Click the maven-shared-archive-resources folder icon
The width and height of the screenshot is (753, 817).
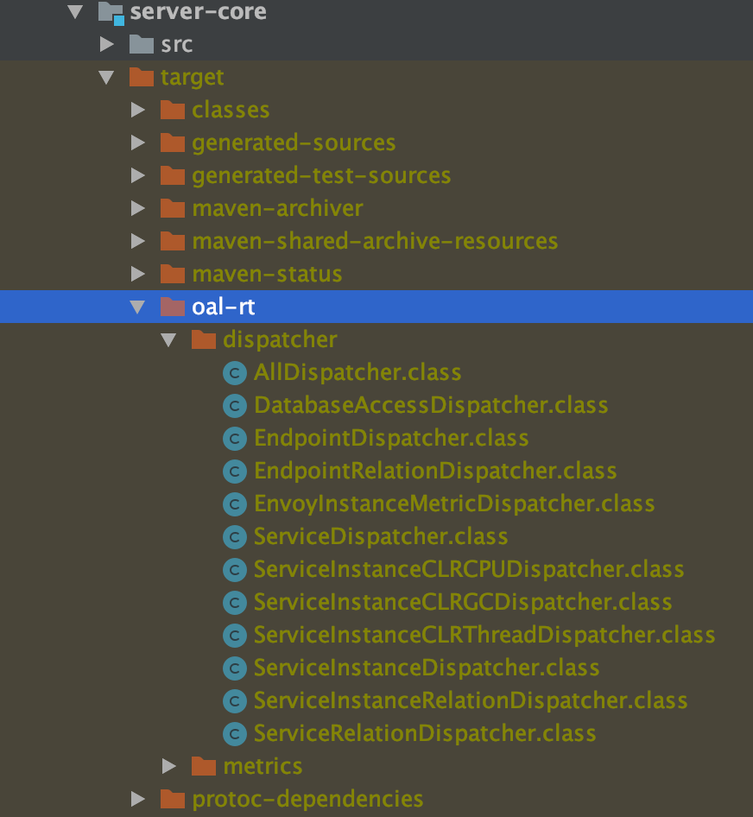point(173,241)
